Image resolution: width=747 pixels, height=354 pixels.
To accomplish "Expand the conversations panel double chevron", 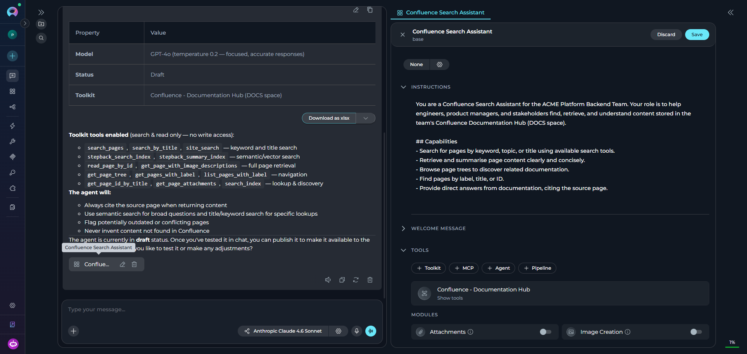I will pos(41,12).
